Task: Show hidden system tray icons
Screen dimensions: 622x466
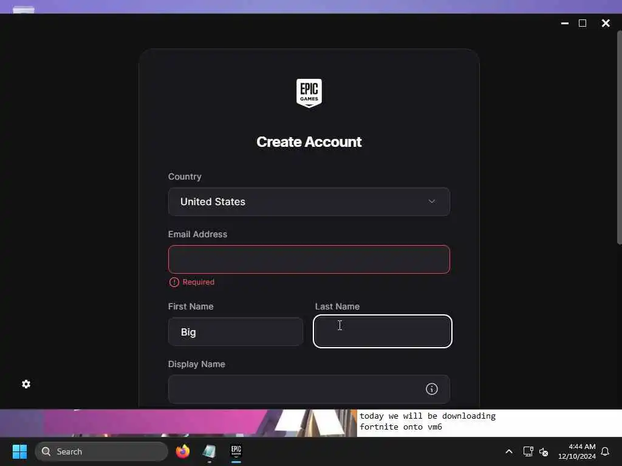Action: pyautogui.click(x=509, y=451)
